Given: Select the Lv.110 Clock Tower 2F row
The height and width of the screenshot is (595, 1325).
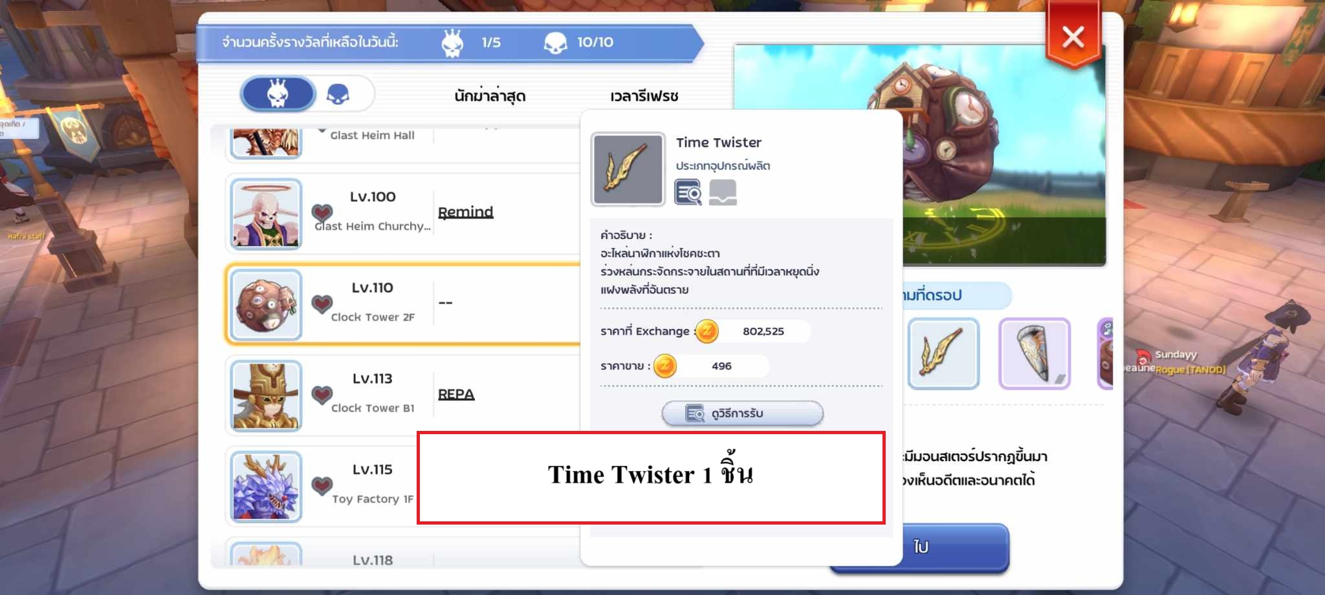Looking at the screenshot, I should (404, 304).
